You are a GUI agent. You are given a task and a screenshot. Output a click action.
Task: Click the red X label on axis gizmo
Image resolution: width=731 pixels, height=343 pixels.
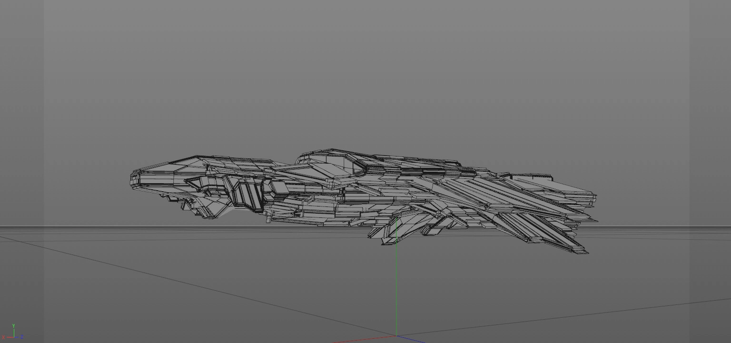tap(4, 338)
